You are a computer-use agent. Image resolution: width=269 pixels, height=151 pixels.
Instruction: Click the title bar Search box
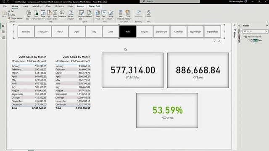[170, 1]
